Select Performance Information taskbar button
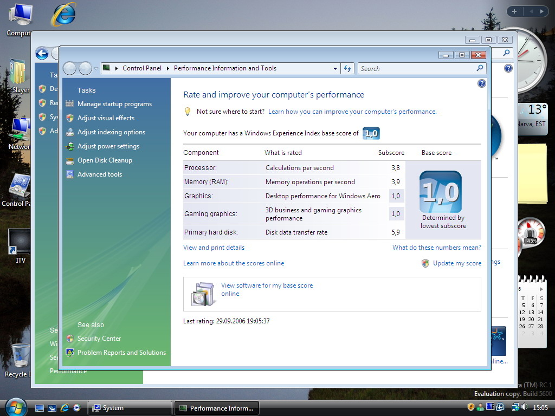 pos(216,408)
